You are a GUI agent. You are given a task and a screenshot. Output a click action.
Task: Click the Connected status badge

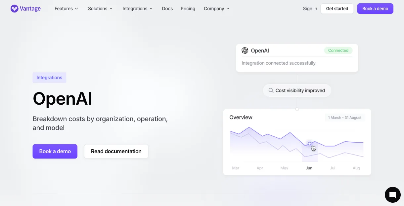(338, 51)
